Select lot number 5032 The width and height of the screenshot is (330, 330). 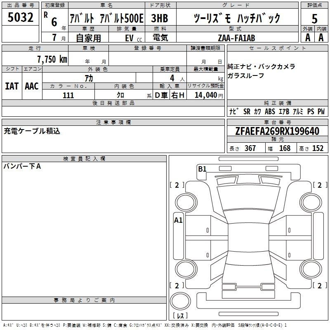[x=20, y=17]
